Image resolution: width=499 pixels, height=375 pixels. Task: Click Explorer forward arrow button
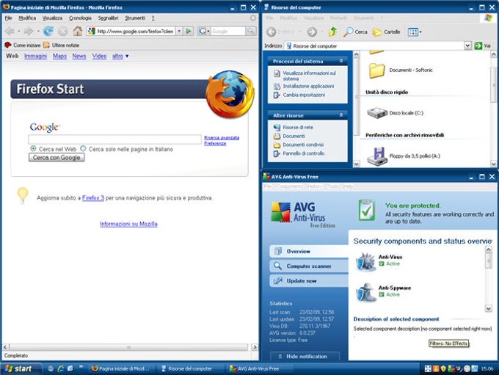point(312,32)
